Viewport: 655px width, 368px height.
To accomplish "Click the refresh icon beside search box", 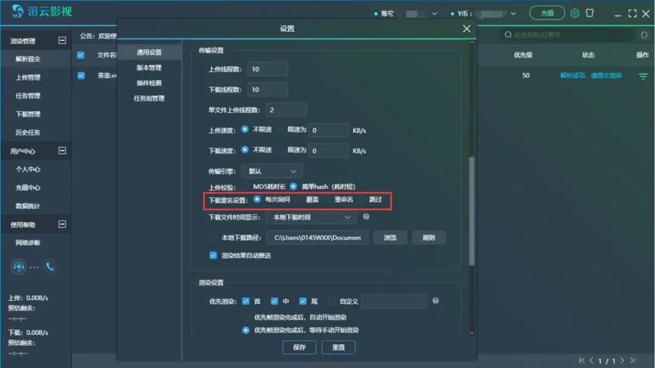I will [x=643, y=35].
